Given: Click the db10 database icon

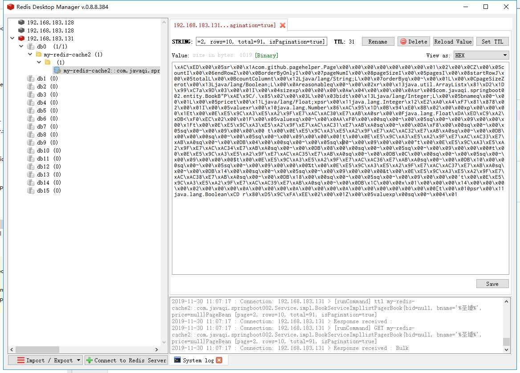Looking at the screenshot, I should tap(31, 150).
